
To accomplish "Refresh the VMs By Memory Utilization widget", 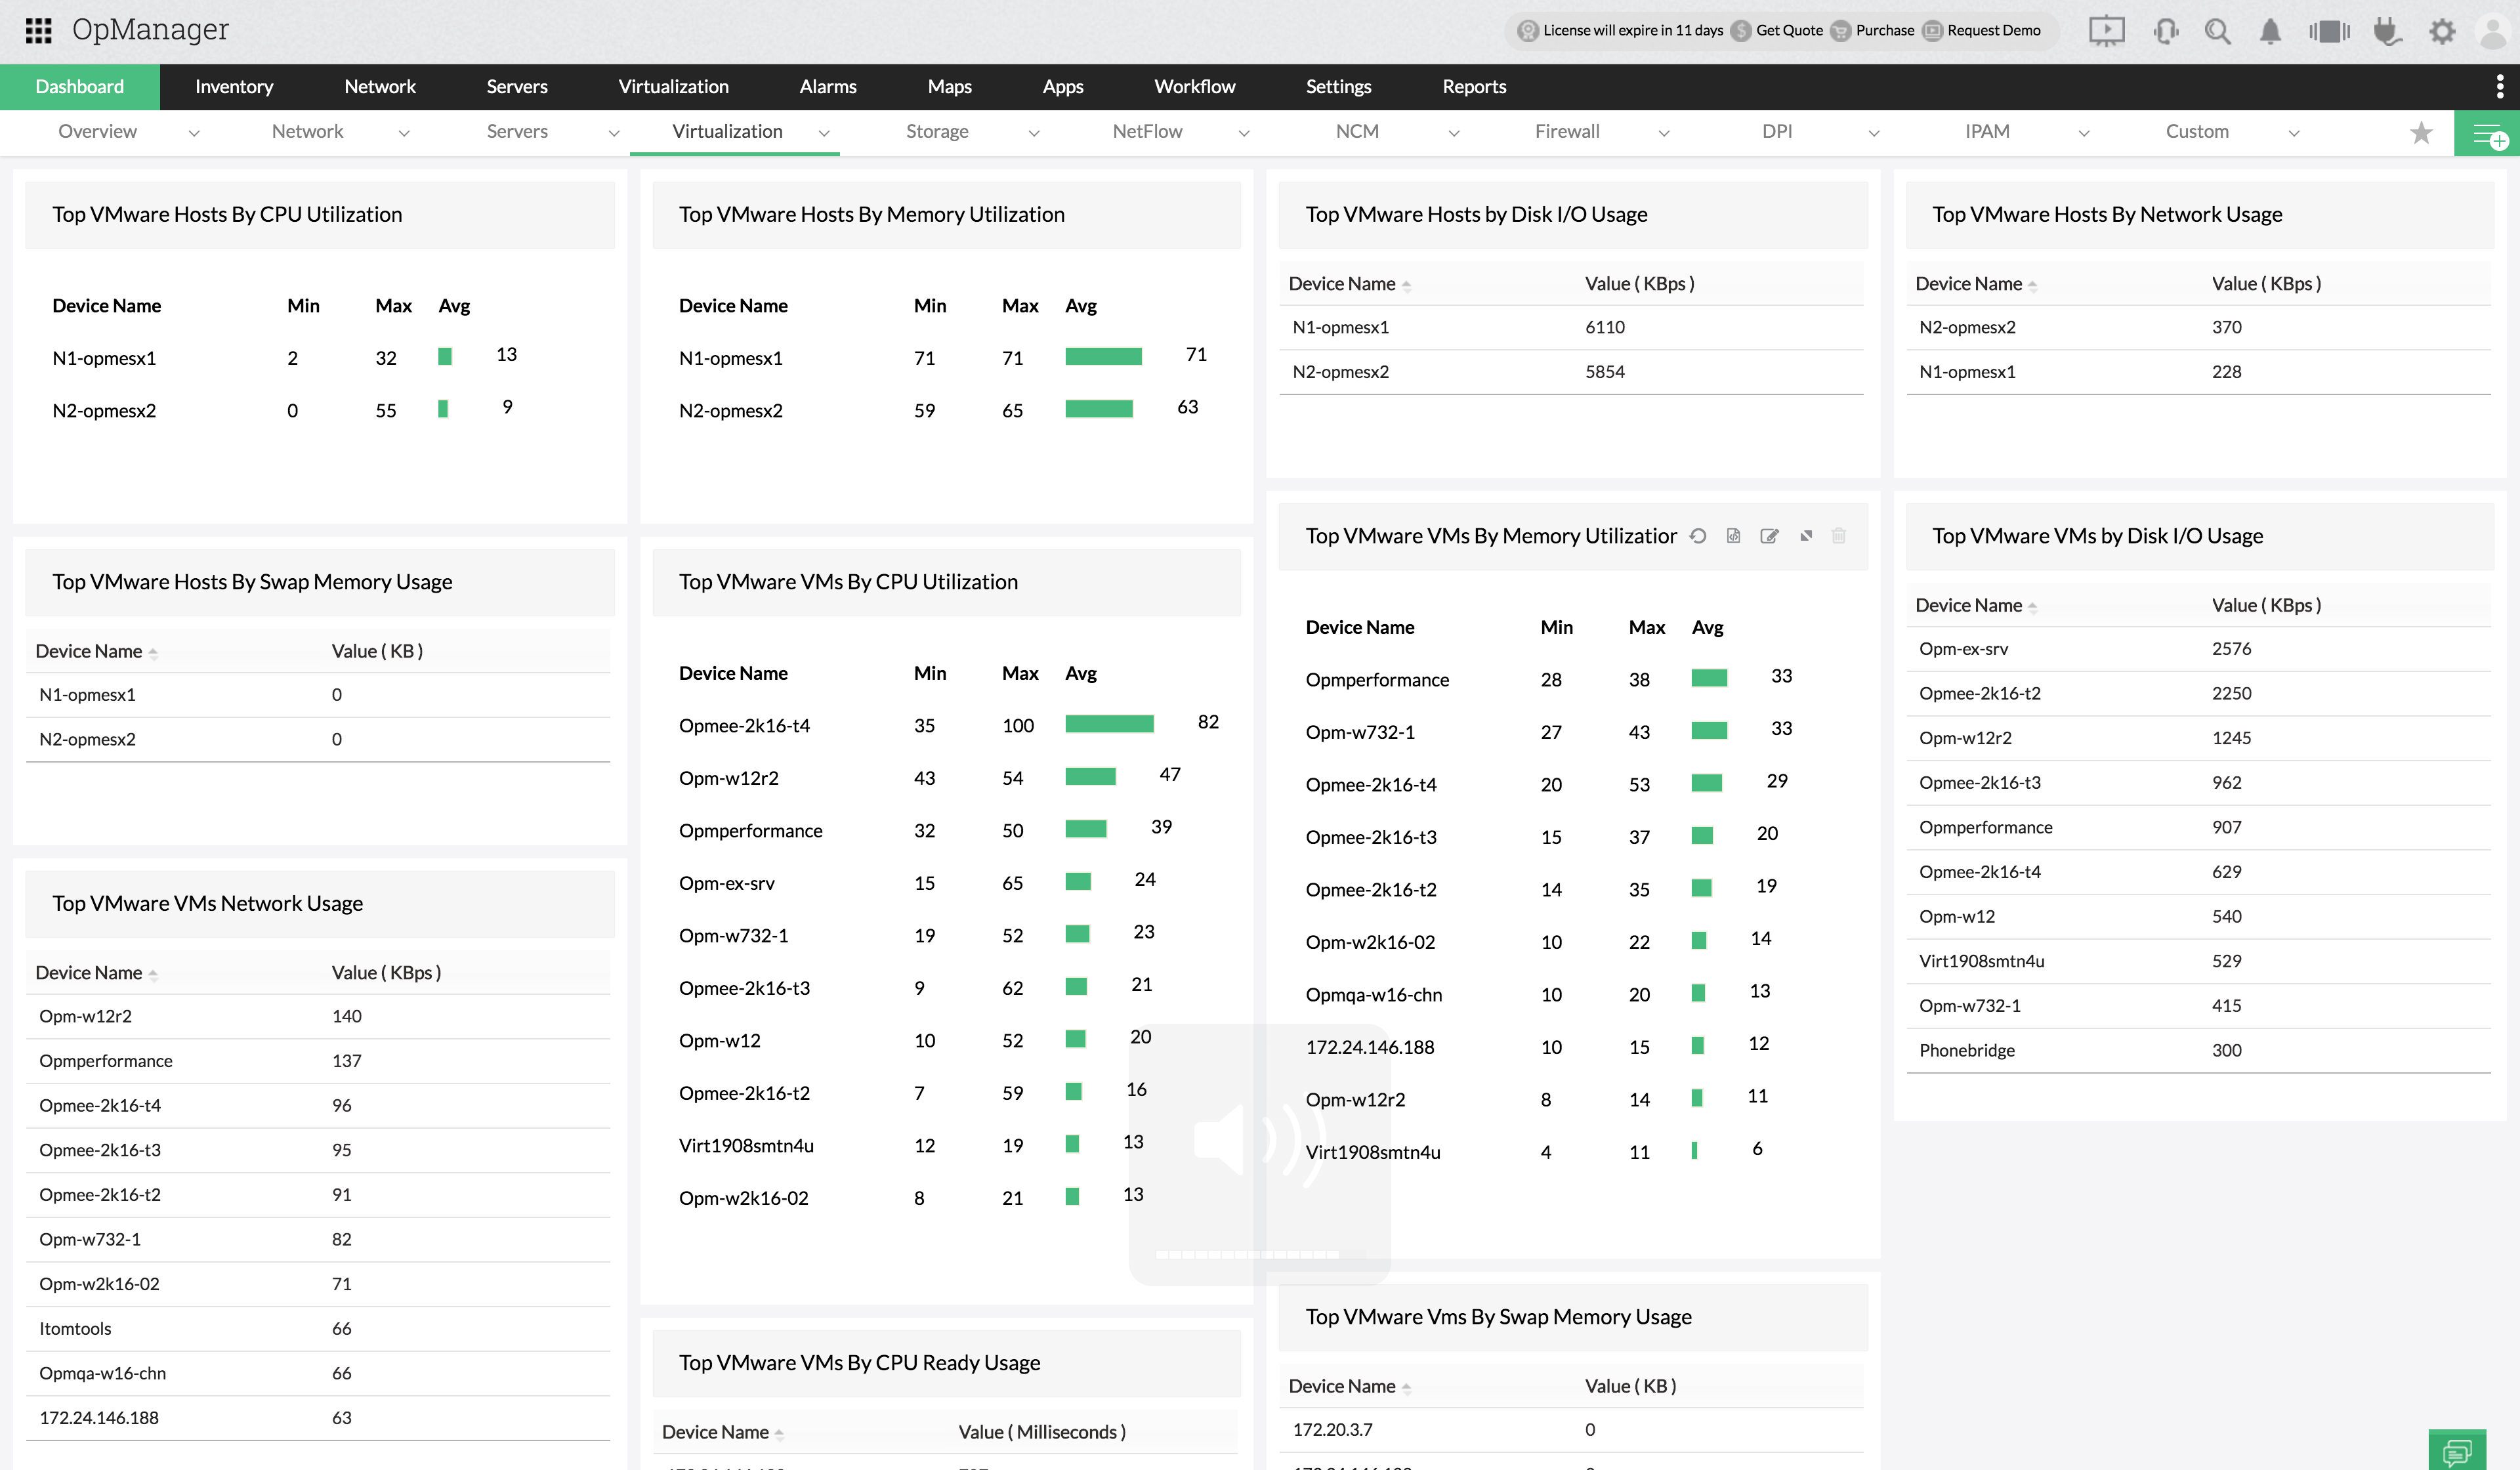I will coord(1698,536).
